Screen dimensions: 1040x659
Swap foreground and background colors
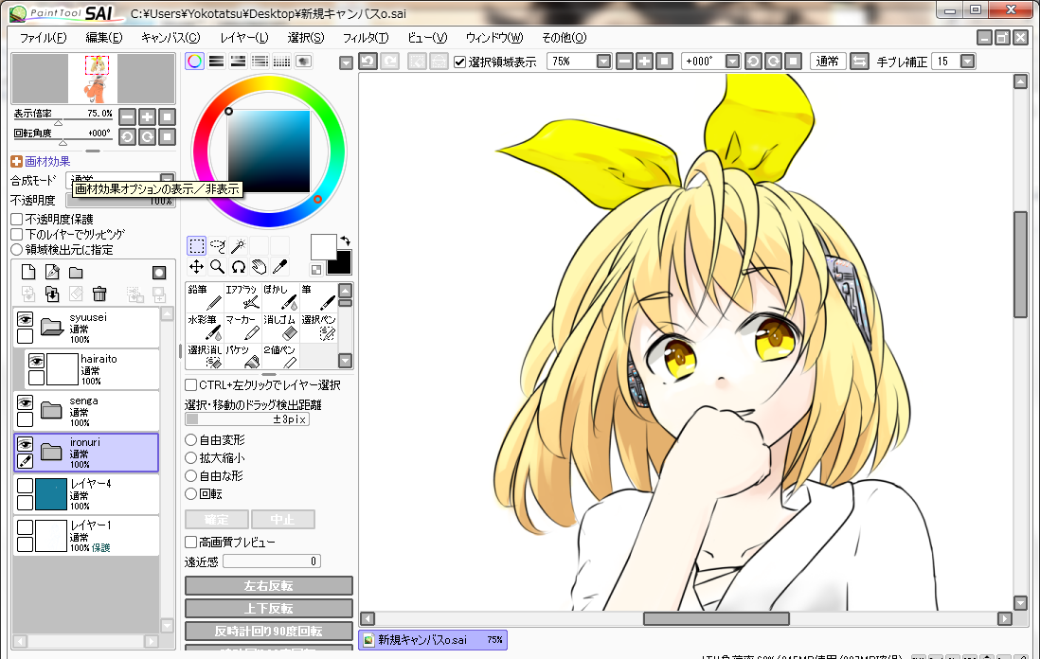tap(345, 240)
